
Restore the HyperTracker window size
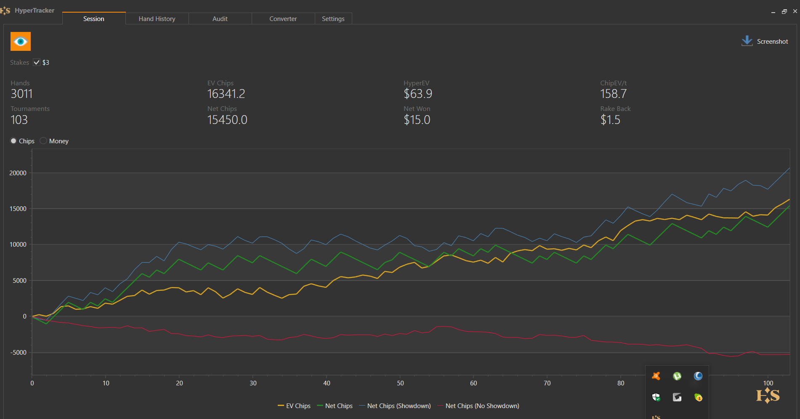[784, 11]
